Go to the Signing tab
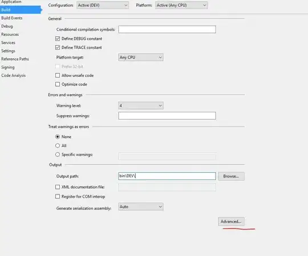Image resolution: width=308 pixels, height=256 pixels. coord(8,67)
